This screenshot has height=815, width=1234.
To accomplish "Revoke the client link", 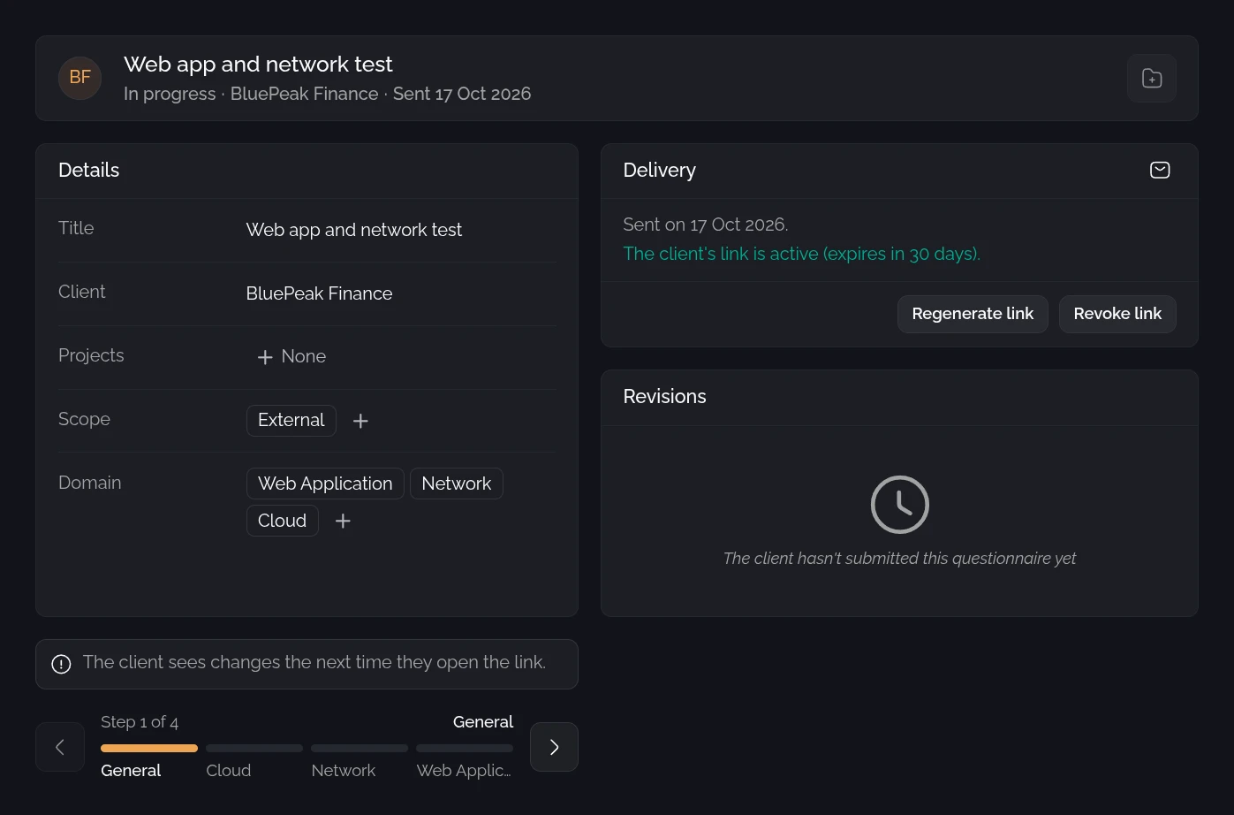I will click(x=1117, y=314).
